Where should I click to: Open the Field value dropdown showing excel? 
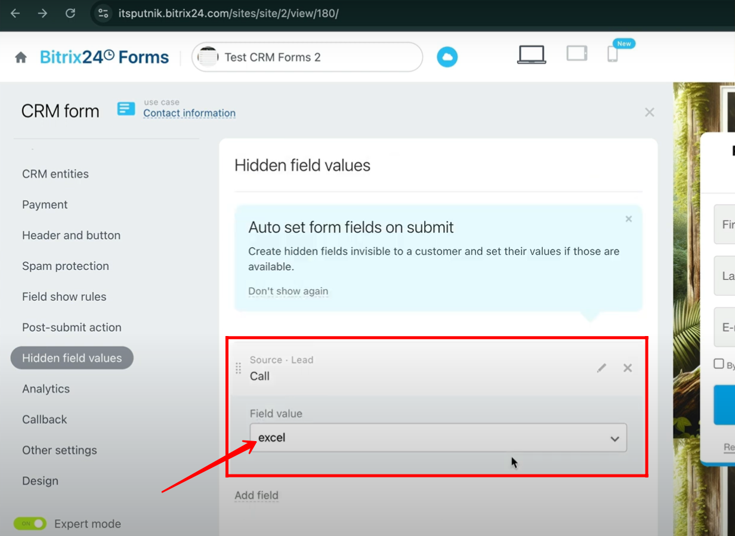pyautogui.click(x=438, y=438)
